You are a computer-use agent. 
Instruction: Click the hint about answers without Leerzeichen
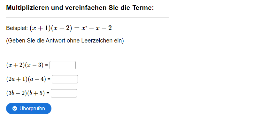coord(65,41)
